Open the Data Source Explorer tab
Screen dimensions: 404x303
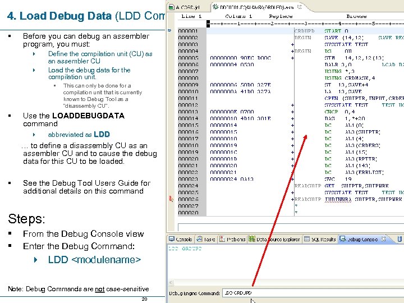pos(277,239)
